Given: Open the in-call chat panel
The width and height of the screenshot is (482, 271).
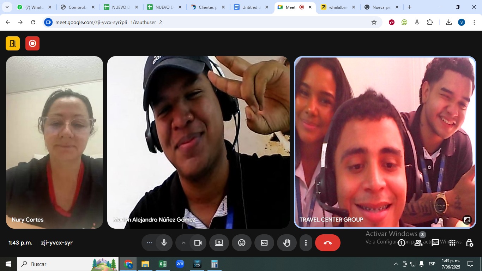Looking at the screenshot, I should [435, 243].
